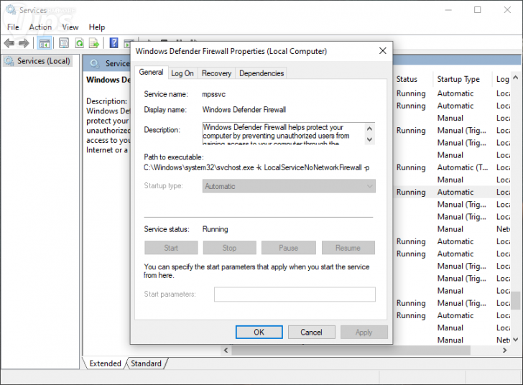This screenshot has width=523, height=385.
Task: Dismiss the dialog with Cancel
Action: (311, 333)
